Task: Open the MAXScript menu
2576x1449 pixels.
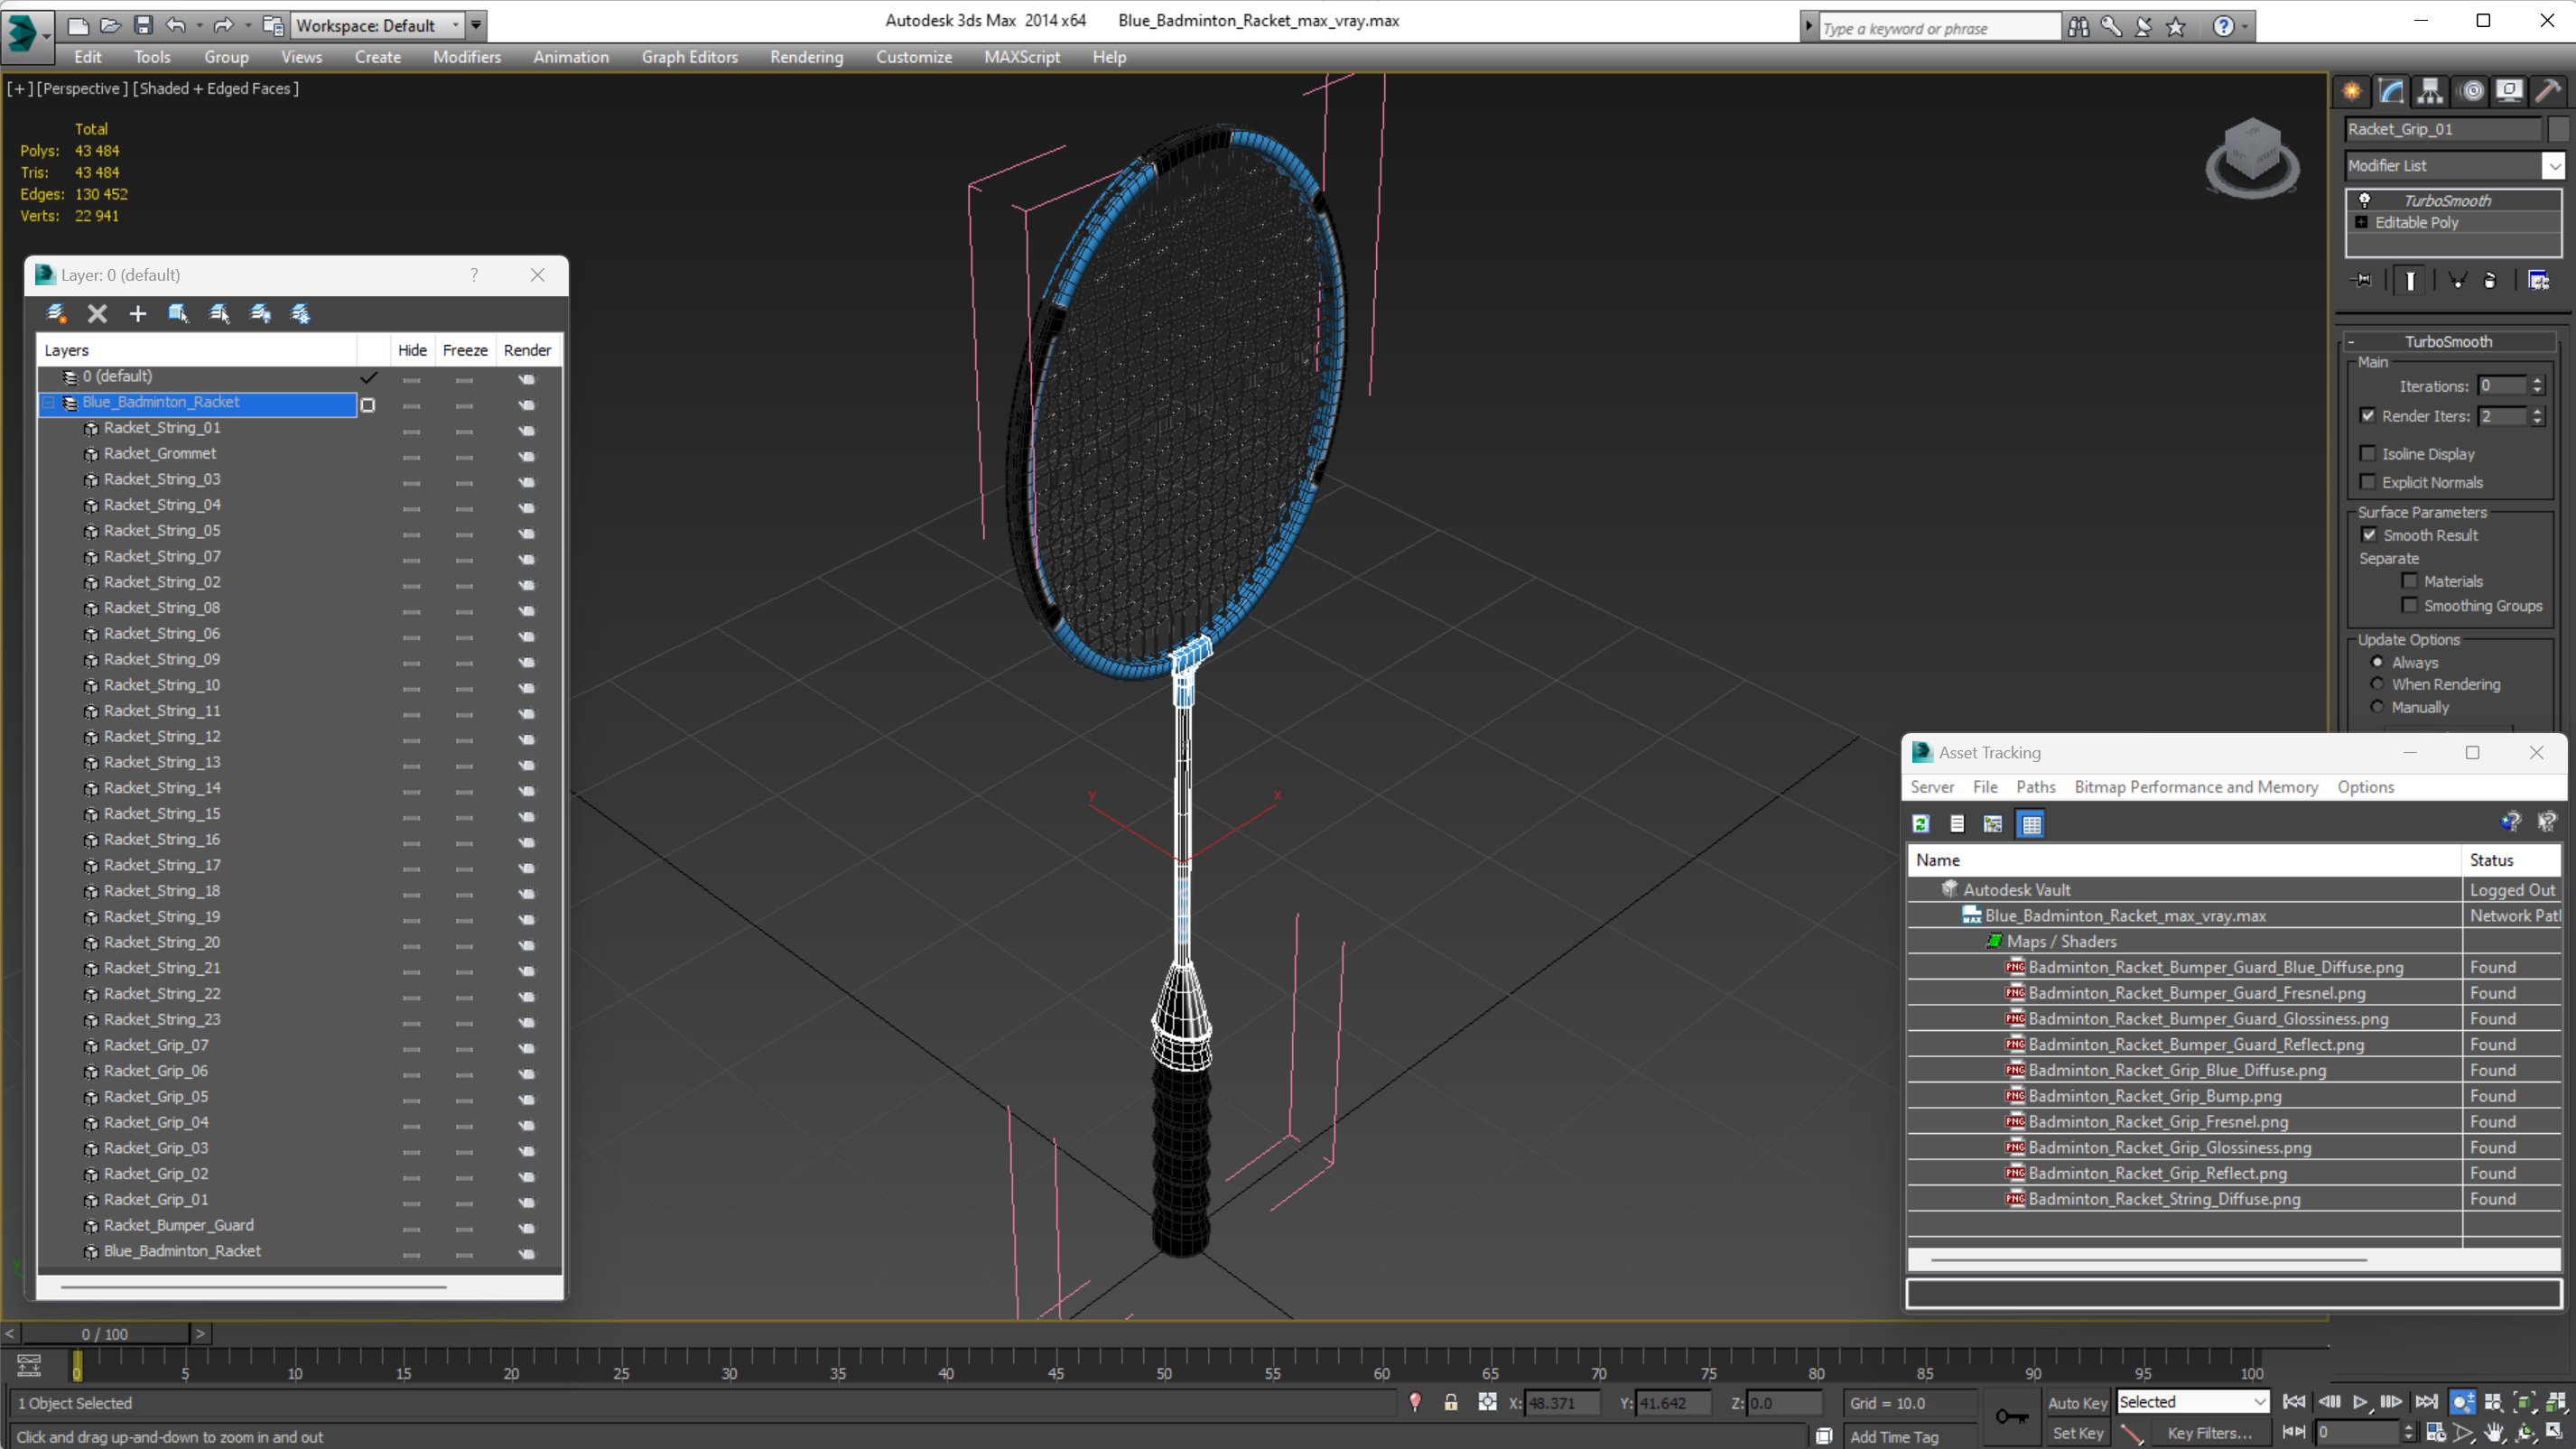Action: pyautogui.click(x=1022, y=57)
